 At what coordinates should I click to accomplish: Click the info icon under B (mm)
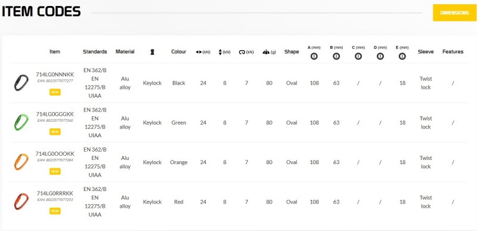click(336, 56)
